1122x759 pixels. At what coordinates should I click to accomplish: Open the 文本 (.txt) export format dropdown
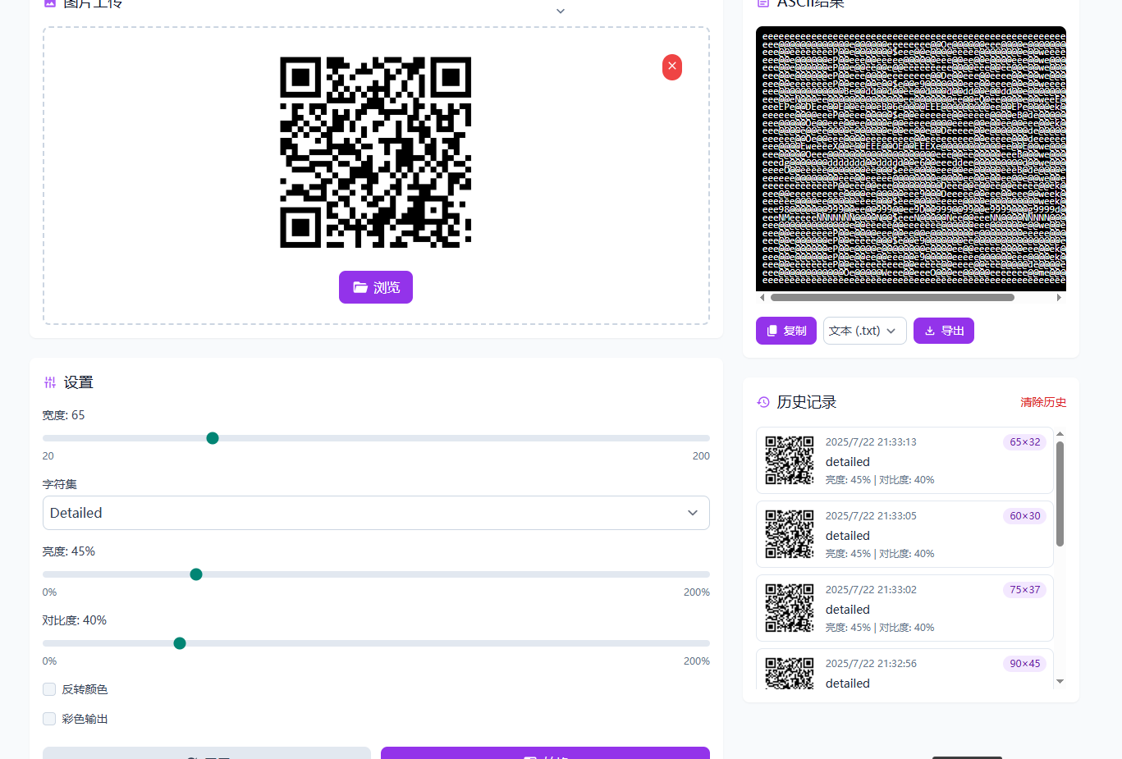[864, 331]
